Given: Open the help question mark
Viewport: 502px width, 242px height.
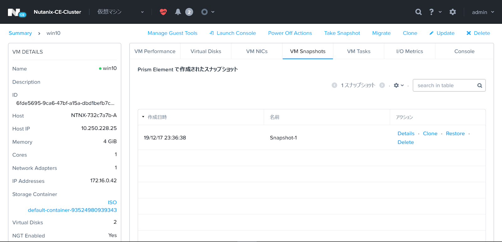Looking at the screenshot, I should (x=431, y=12).
